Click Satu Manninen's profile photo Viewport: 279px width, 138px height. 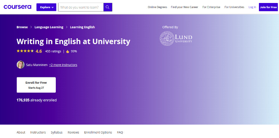20,65
